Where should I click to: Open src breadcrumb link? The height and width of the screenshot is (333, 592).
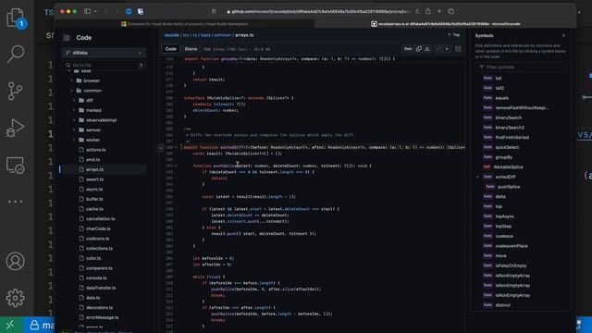[186, 35]
